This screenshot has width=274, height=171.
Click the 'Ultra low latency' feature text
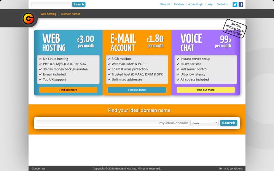click(x=193, y=74)
